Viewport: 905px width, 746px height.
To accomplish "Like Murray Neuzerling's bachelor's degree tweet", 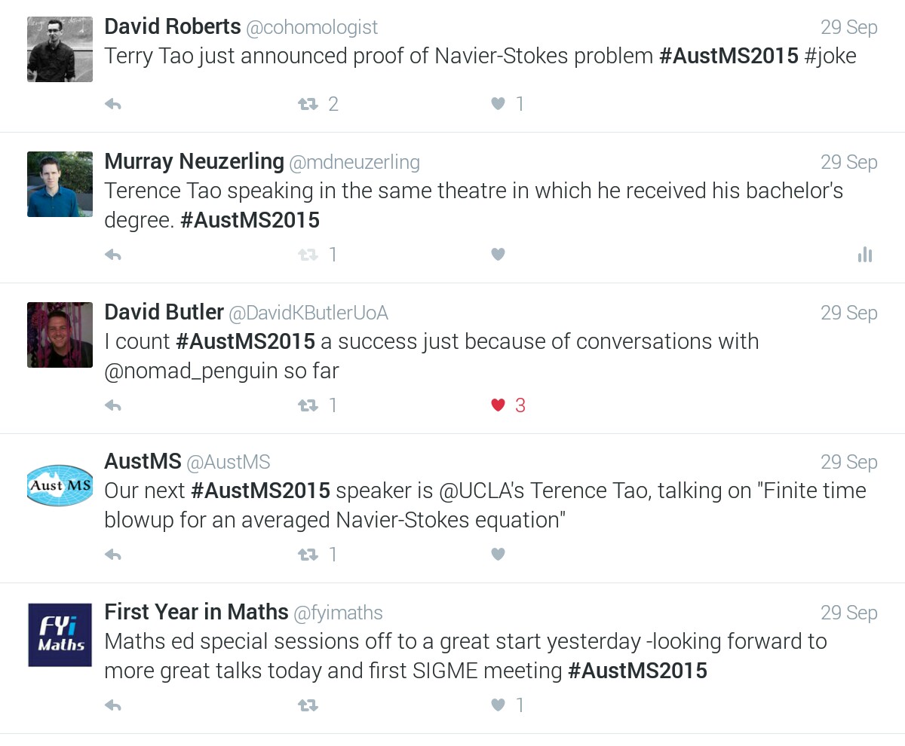I will (498, 255).
